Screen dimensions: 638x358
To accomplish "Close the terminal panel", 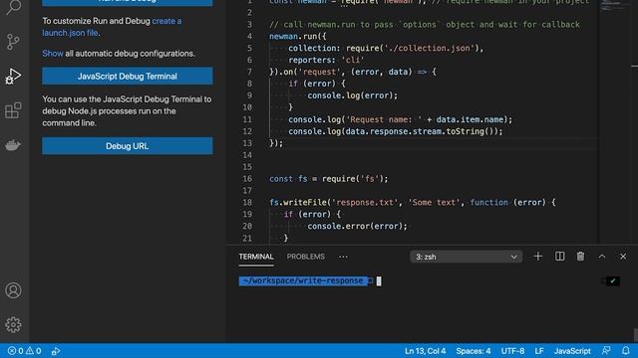I will [623, 257].
